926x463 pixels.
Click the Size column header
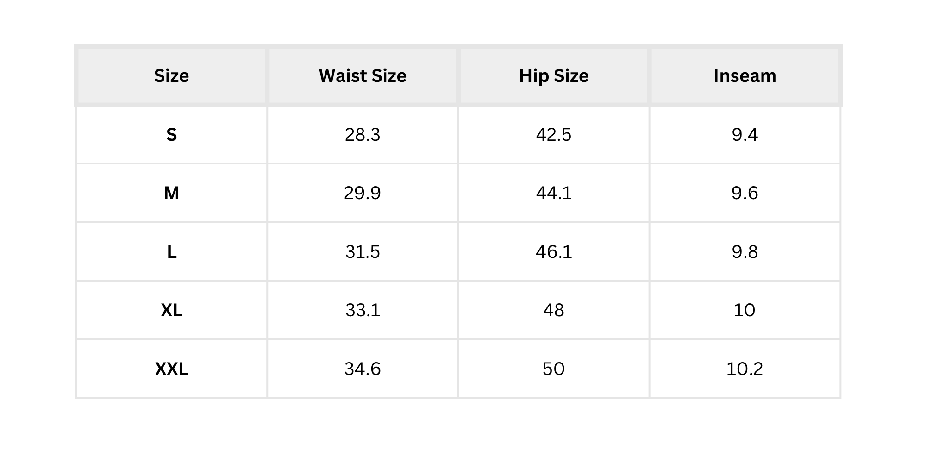click(x=172, y=75)
